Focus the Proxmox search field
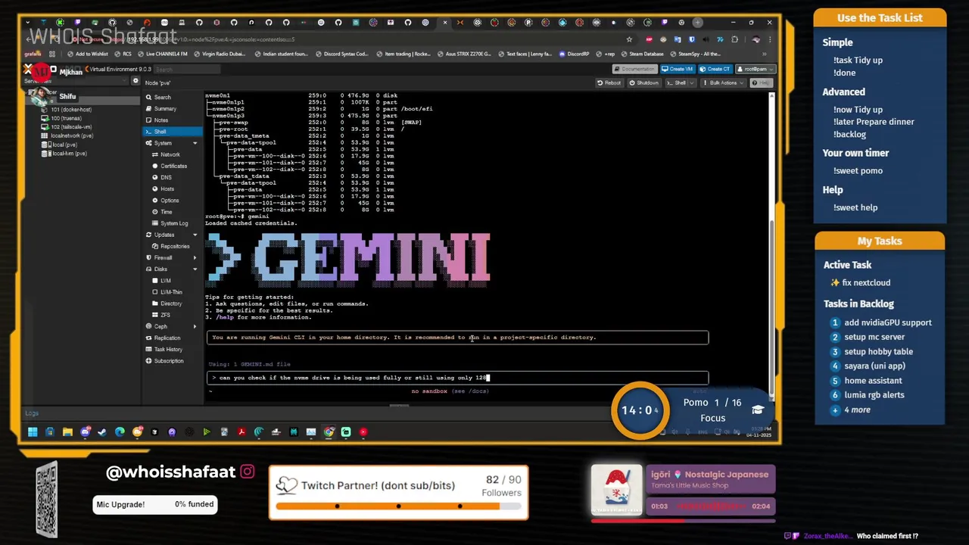Viewport: 969px width, 545px height. pyautogui.click(x=186, y=69)
